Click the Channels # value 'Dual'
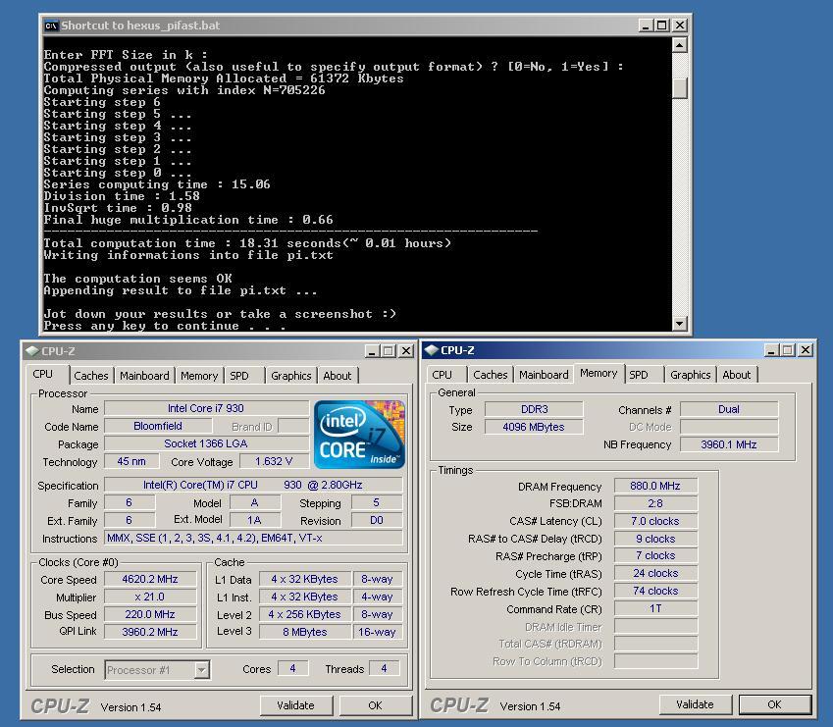 pos(729,409)
